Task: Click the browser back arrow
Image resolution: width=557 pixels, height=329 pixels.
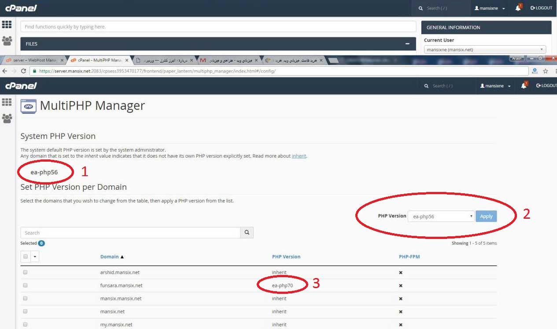Action: pos(4,71)
